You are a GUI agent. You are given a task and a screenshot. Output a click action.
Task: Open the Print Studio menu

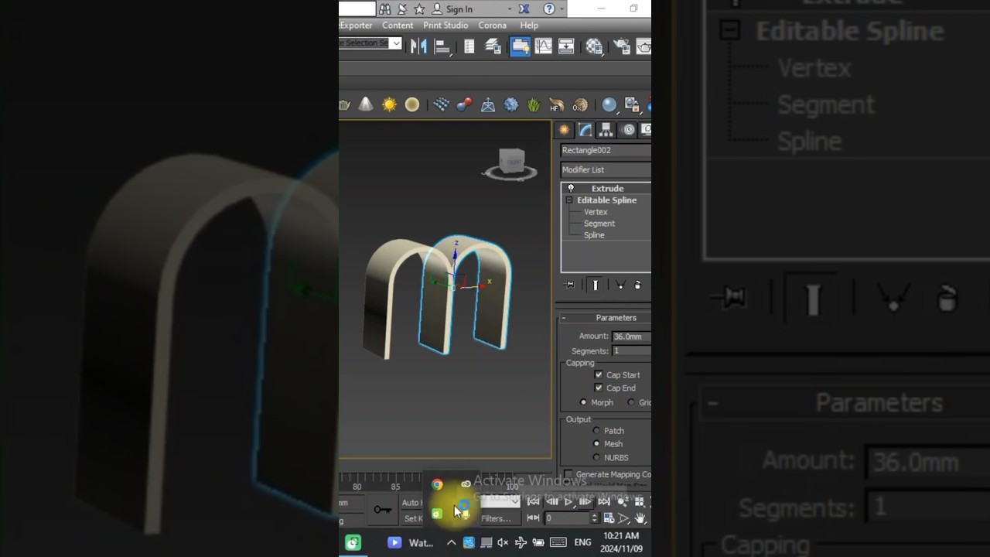445,26
